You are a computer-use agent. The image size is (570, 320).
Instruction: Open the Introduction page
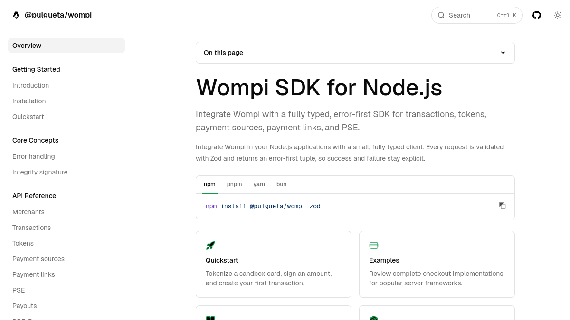(x=31, y=85)
